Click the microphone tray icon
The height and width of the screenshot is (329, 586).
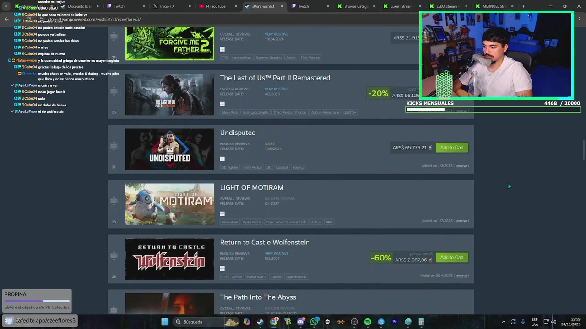coord(523,322)
